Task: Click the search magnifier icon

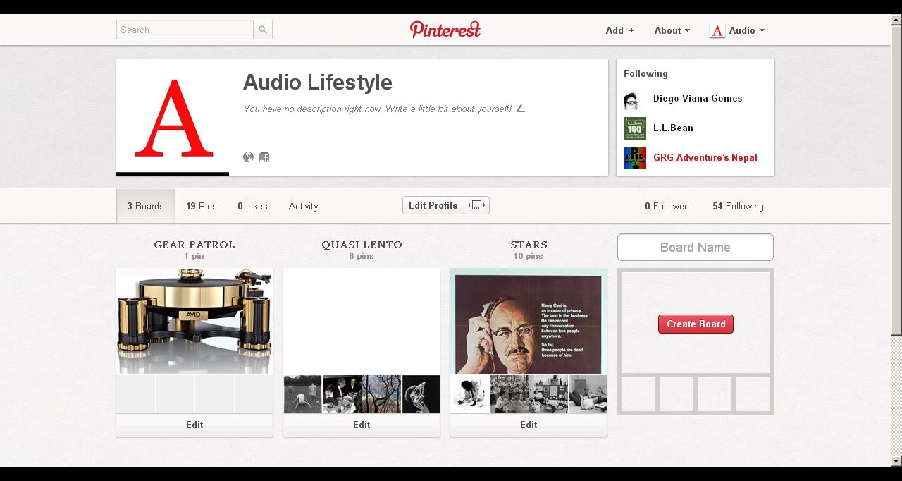Action: pyautogui.click(x=263, y=30)
